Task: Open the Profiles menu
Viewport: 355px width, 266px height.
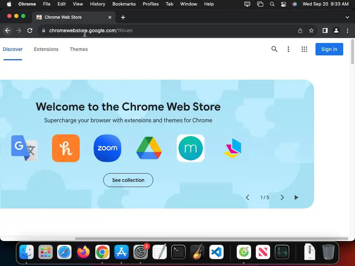Action: coord(150,4)
